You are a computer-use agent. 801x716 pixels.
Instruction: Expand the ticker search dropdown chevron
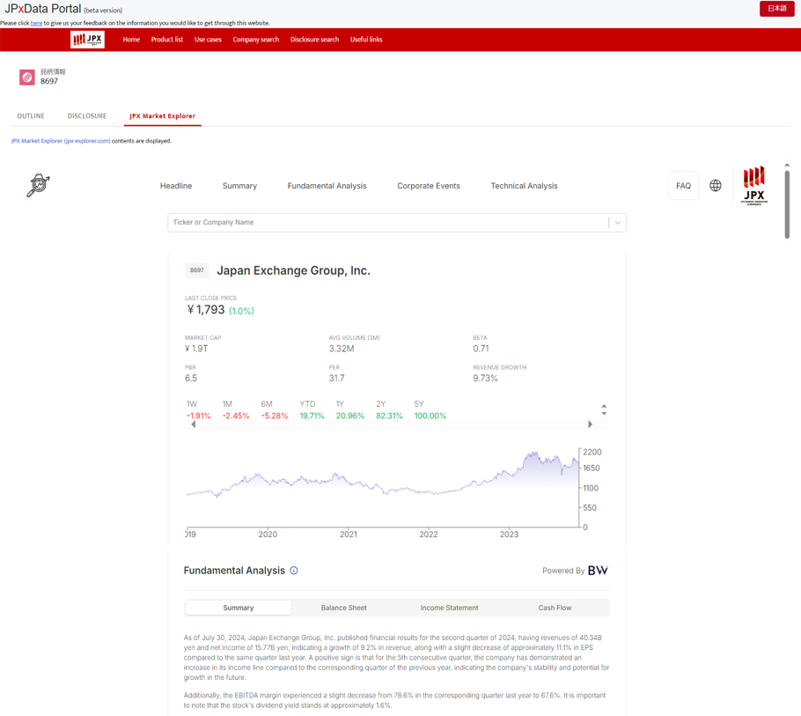point(618,222)
